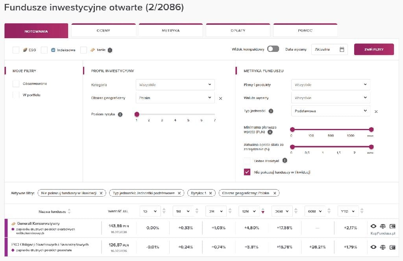
Task: Sort by Nazwa funduszu column arrows
Action: click(x=69, y=211)
